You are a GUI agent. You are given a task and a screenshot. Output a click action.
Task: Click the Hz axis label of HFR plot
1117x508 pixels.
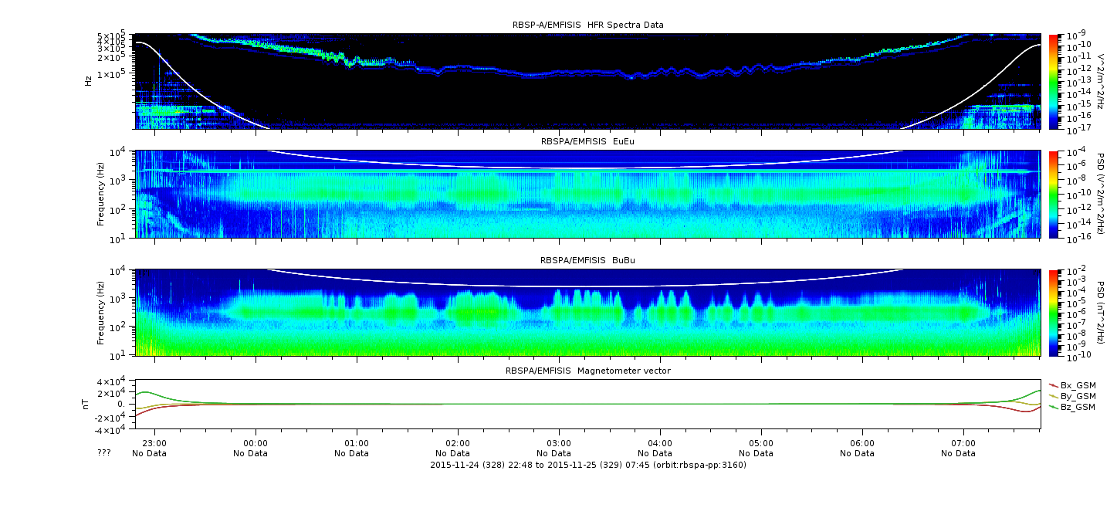pos(88,80)
